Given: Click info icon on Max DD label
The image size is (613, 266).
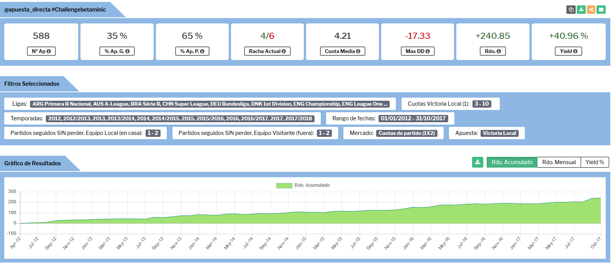Looking at the screenshot, I should (427, 52).
